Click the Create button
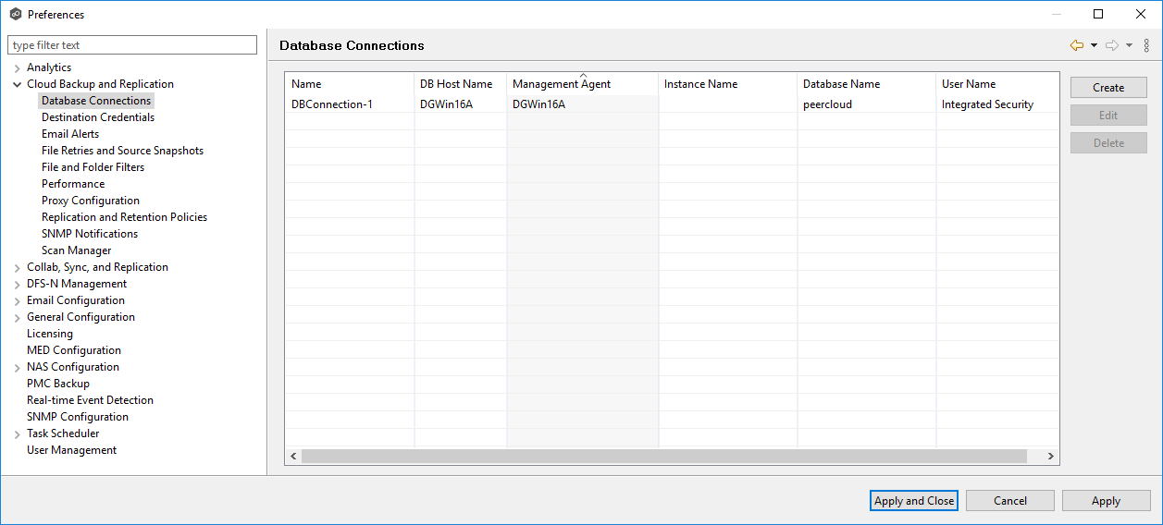This screenshot has height=525, width=1163. [1107, 88]
